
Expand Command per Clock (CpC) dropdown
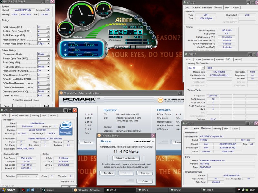(x=48, y=91)
